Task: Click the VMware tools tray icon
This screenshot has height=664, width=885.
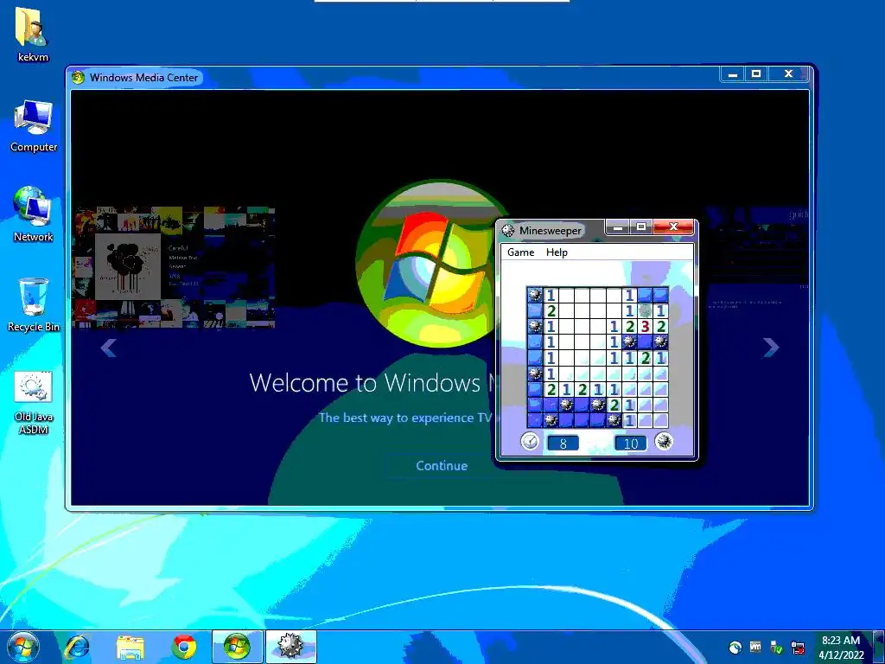Action: point(755,647)
